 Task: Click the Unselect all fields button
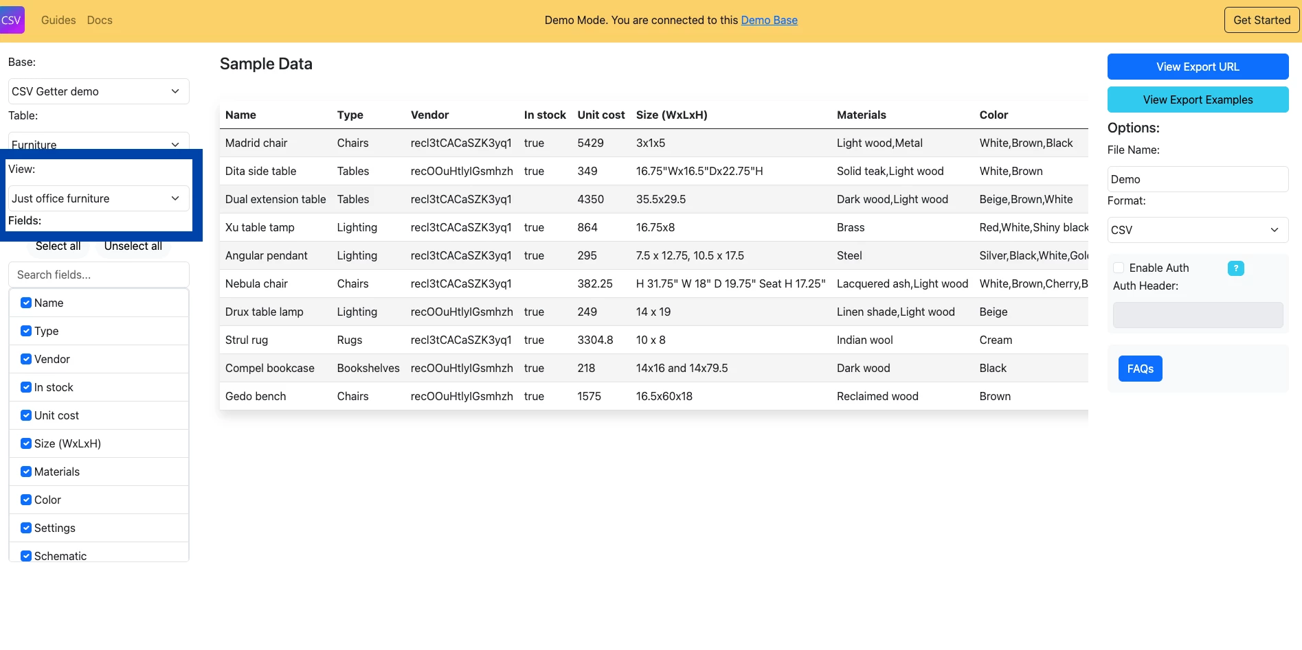pyautogui.click(x=133, y=246)
